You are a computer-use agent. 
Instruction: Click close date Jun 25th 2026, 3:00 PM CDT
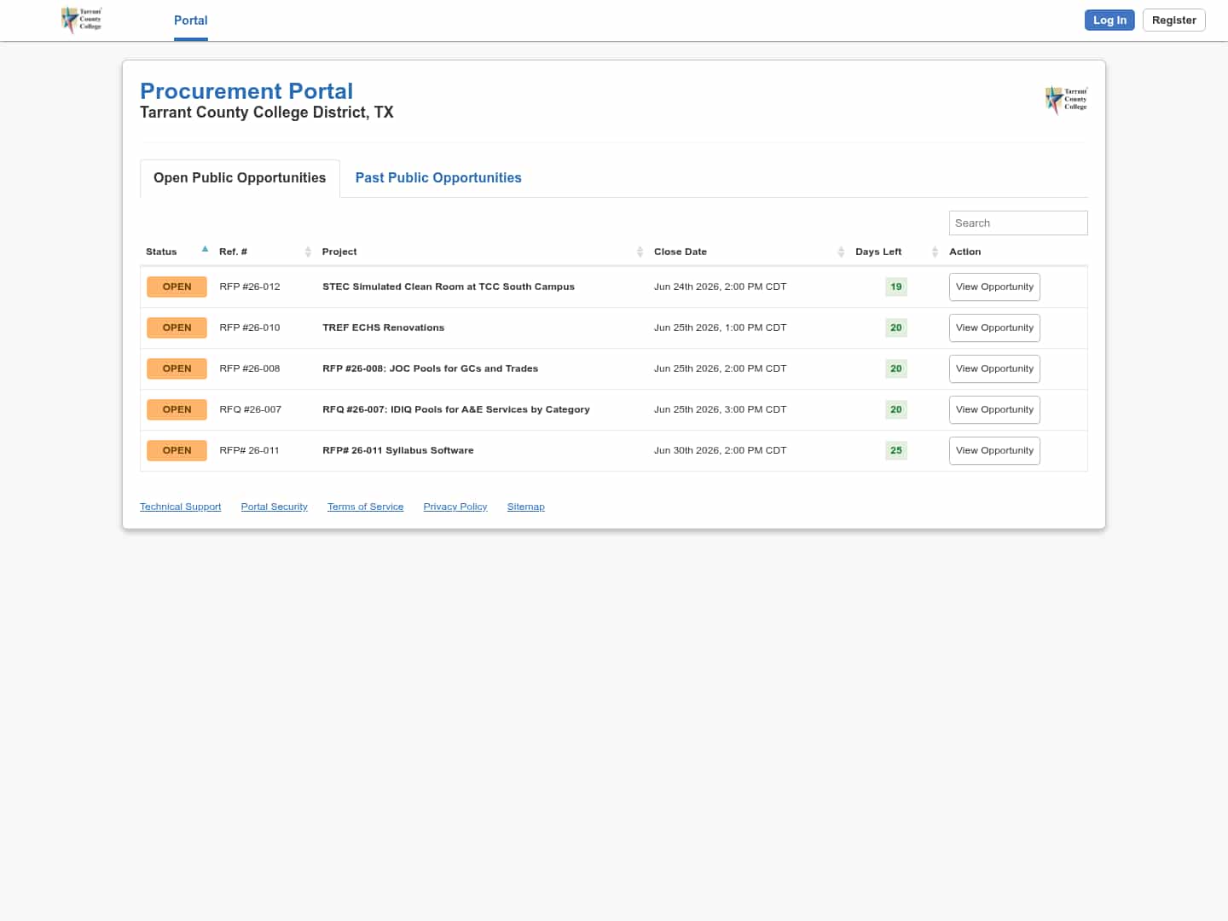(x=721, y=409)
